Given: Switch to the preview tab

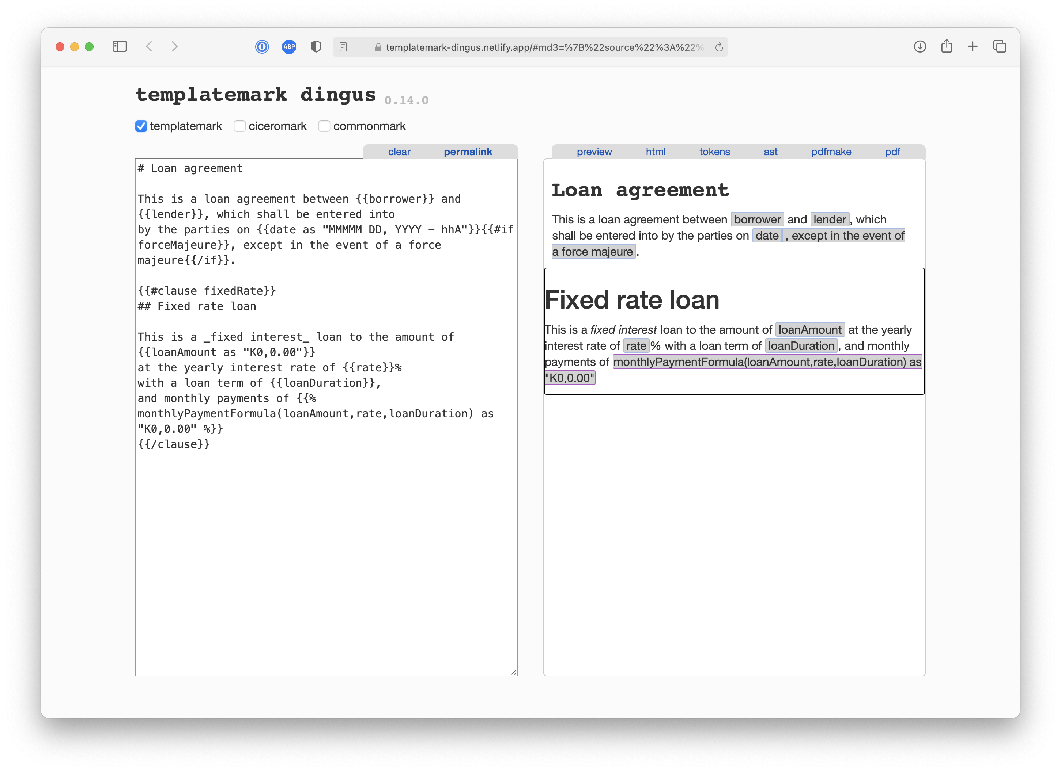Looking at the screenshot, I should point(594,152).
